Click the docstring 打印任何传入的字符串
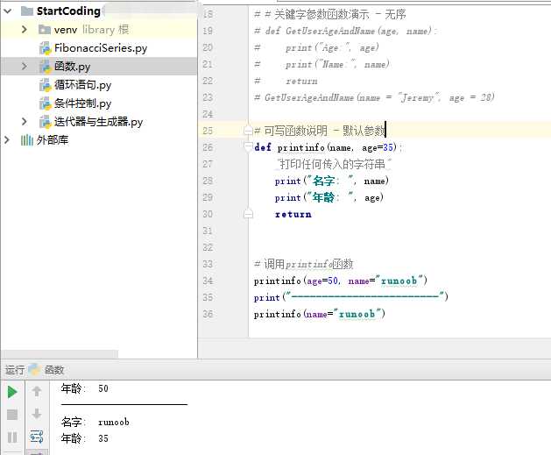Screen dimensions: 551x455 tap(334, 164)
